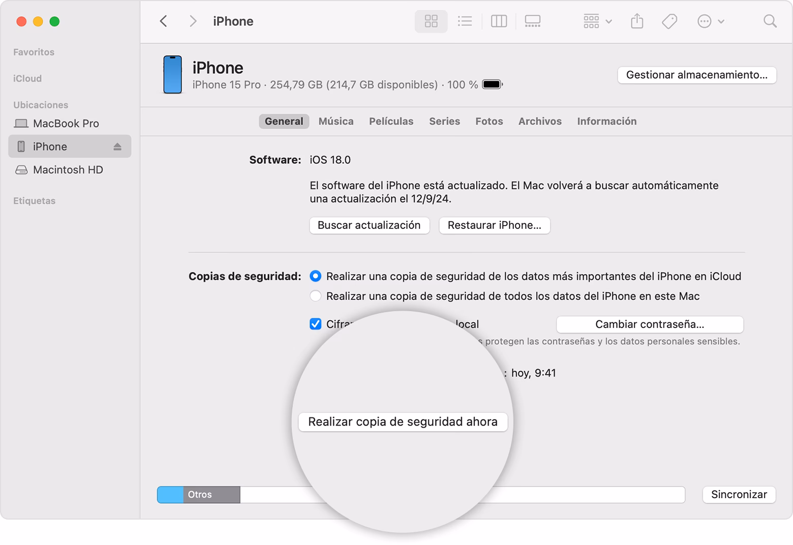Image resolution: width=793 pixels, height=545 pixels.
Task: Click the blue storage bar segment
Action: click(x=170, y=495)
